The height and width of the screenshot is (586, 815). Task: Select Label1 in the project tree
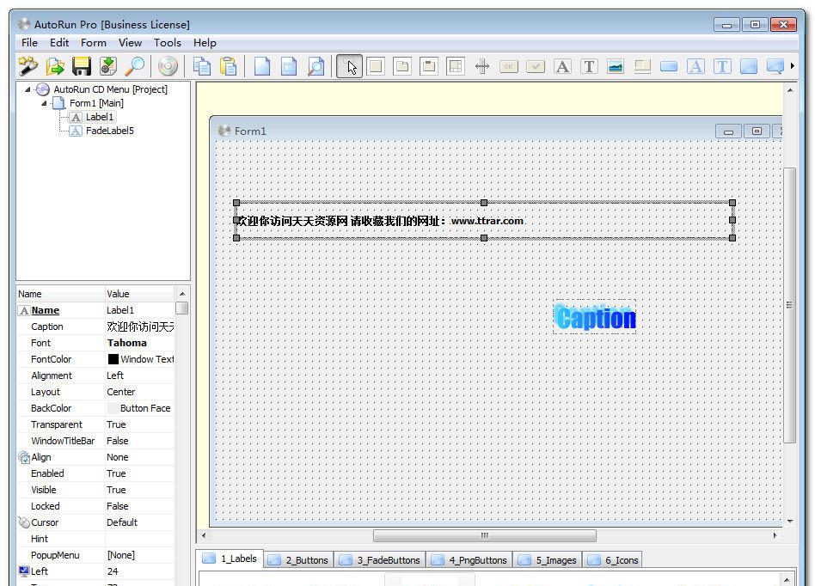[x=99, y=117]
